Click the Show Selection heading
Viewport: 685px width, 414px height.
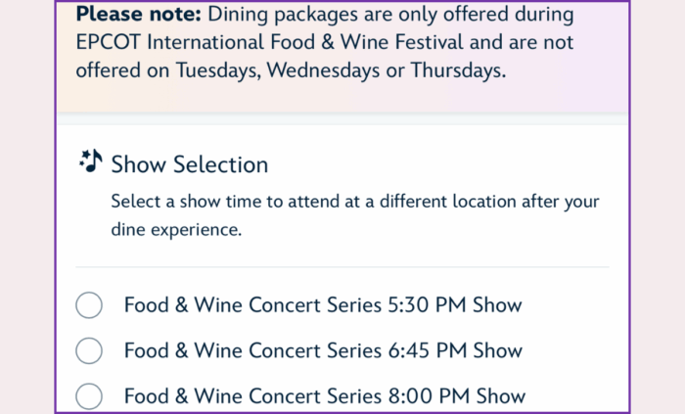coord(190,164)
